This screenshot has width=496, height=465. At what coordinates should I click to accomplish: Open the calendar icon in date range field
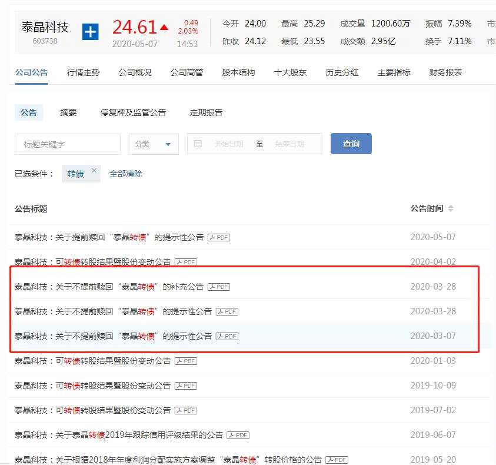pos(198,144)
